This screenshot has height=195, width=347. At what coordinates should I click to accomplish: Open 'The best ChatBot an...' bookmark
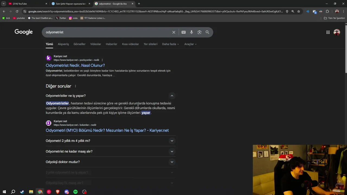tap(40, 18)
